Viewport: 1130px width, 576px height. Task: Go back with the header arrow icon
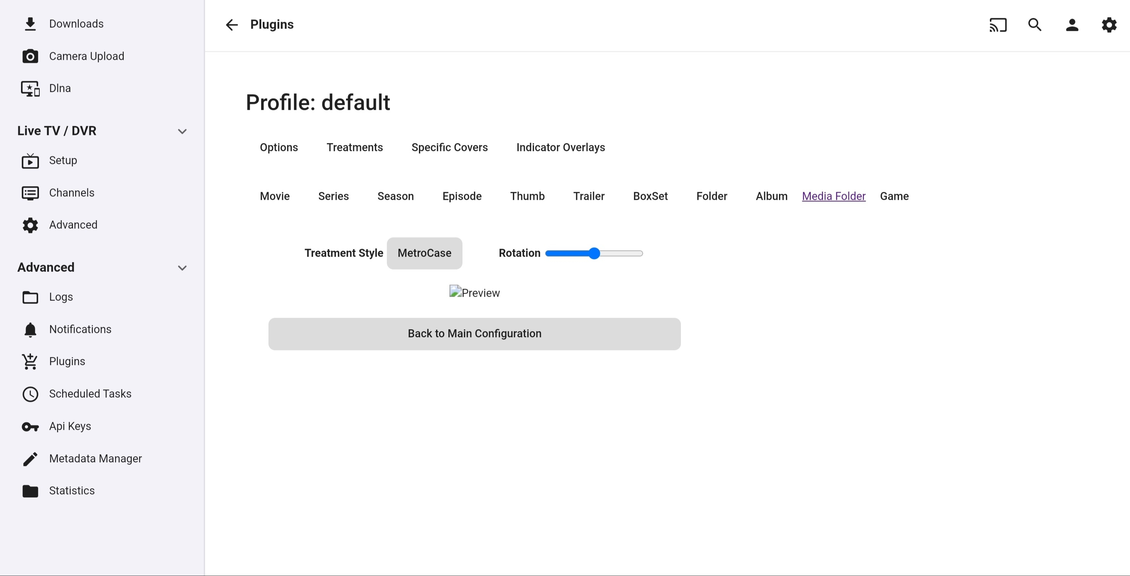tap(231, 25)
